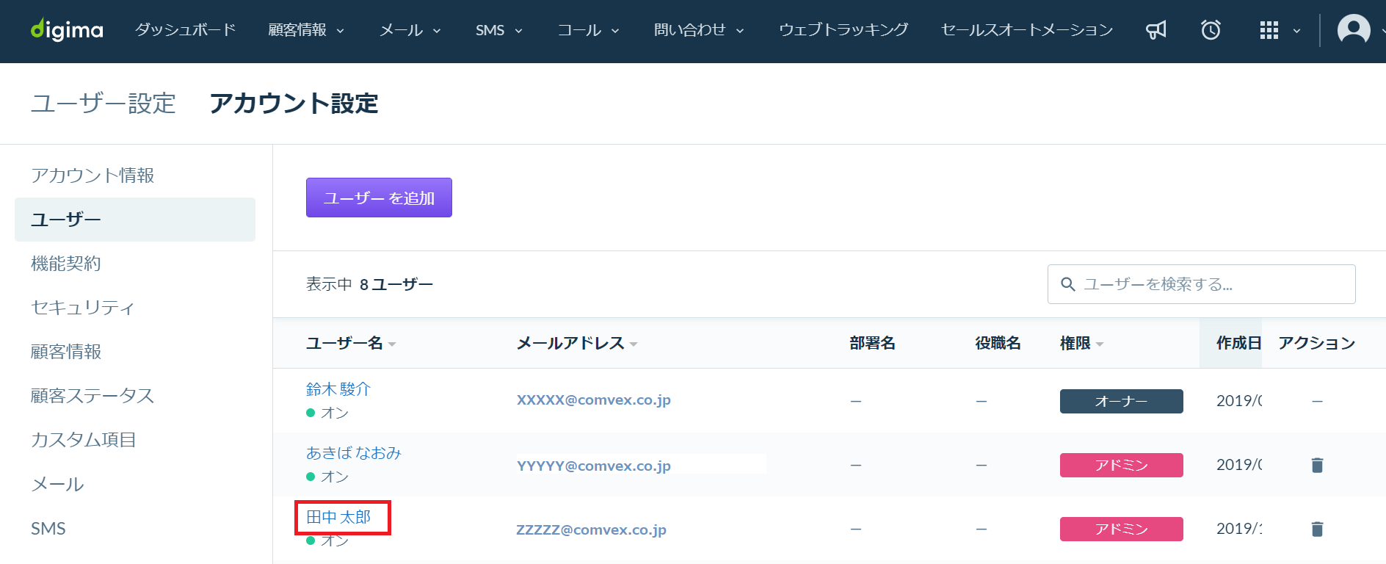Click あきば なおみ's アドミン badge
The image size is (1386, 564).
tap(1122, 465)
